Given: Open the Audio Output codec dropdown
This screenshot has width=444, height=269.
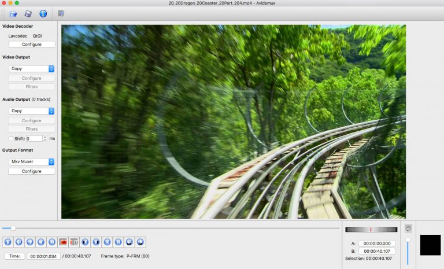Looking at the screenshot, I should point(31,111).
